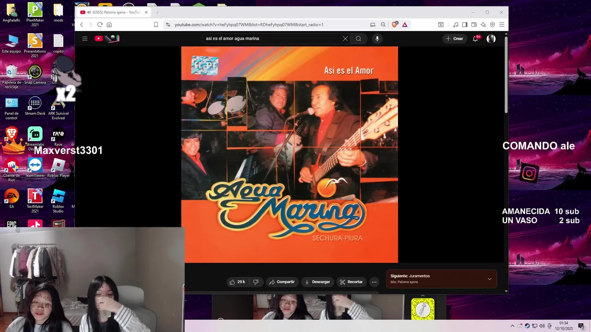Show hidden tray icons chevron
This screenshot has width=591, height=332.
pyautogui.click(x=512, y=326)
